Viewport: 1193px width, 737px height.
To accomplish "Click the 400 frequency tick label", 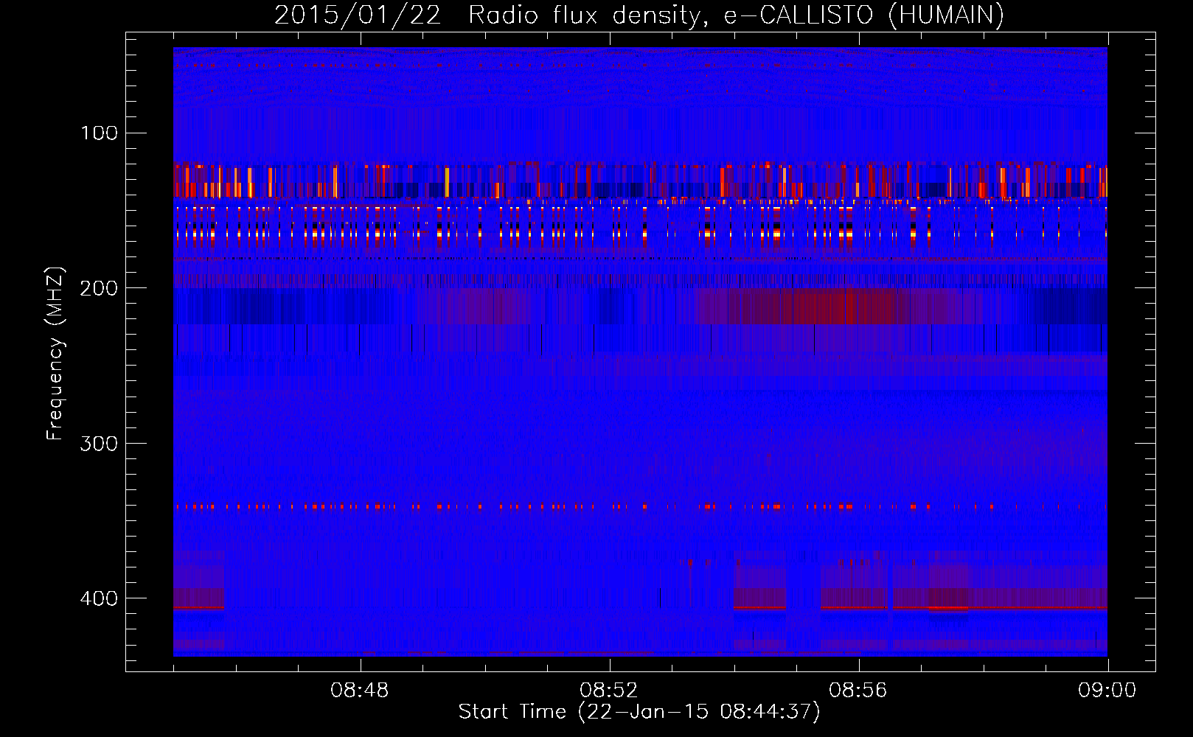I will [x=100, y=598].
